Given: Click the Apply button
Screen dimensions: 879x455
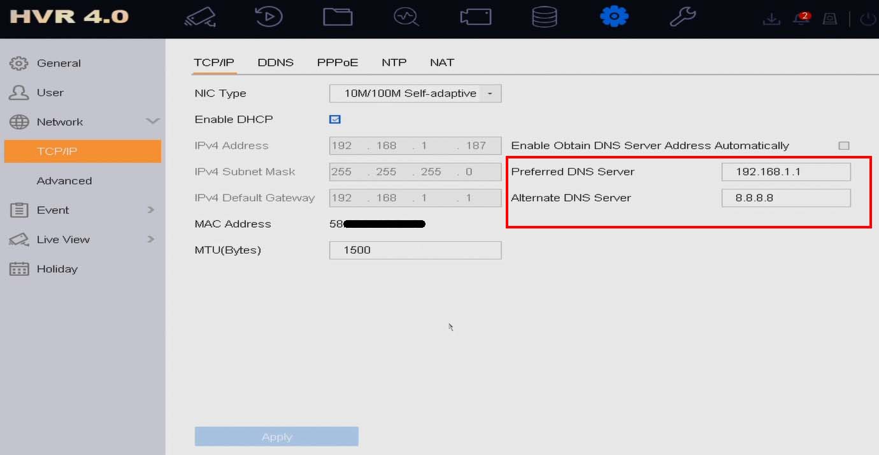Looking at the screenshot, I should point(276,437).
